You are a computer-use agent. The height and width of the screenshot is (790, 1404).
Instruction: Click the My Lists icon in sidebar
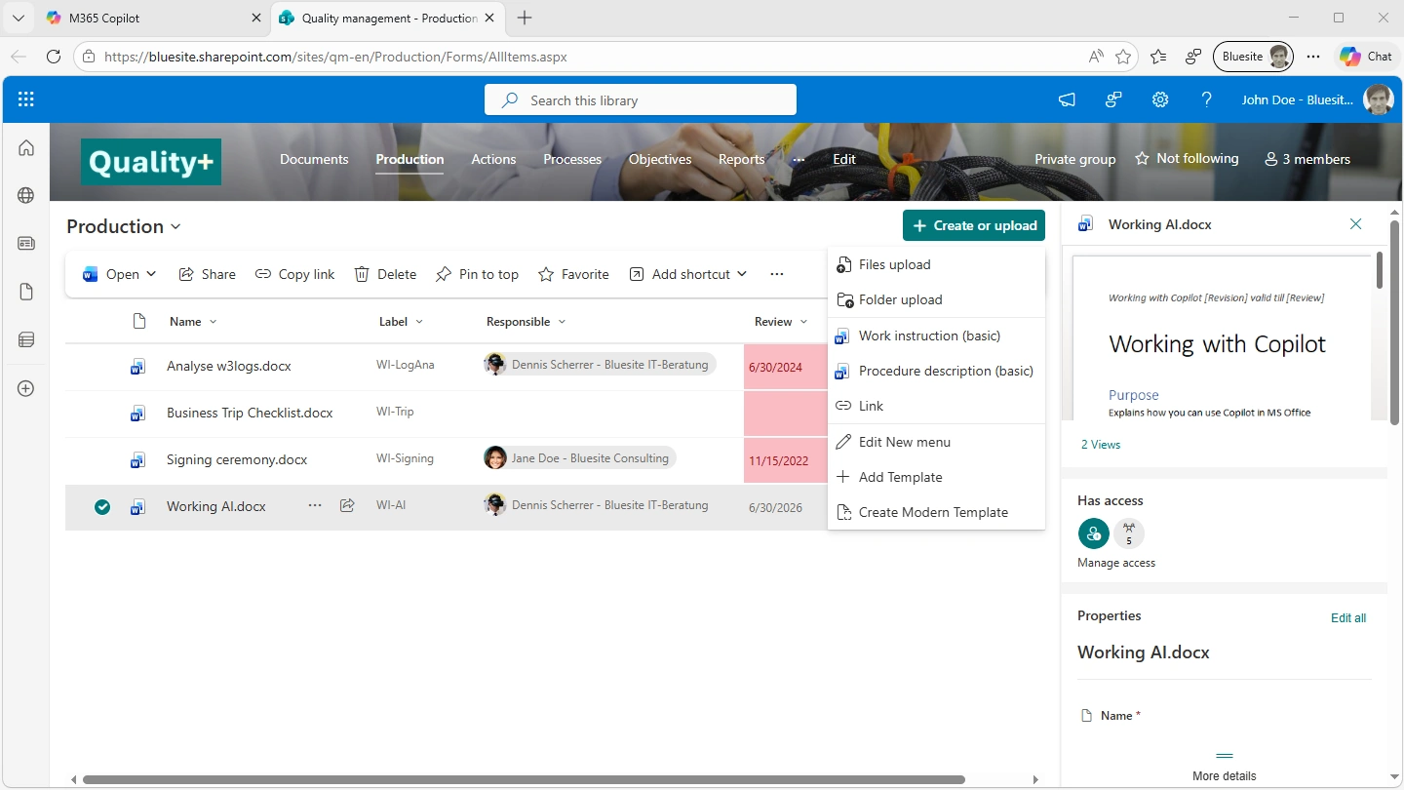coord(26,339)
